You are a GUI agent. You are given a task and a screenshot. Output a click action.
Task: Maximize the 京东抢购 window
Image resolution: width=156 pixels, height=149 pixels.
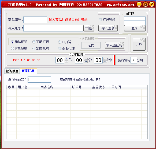click(145, 5)
